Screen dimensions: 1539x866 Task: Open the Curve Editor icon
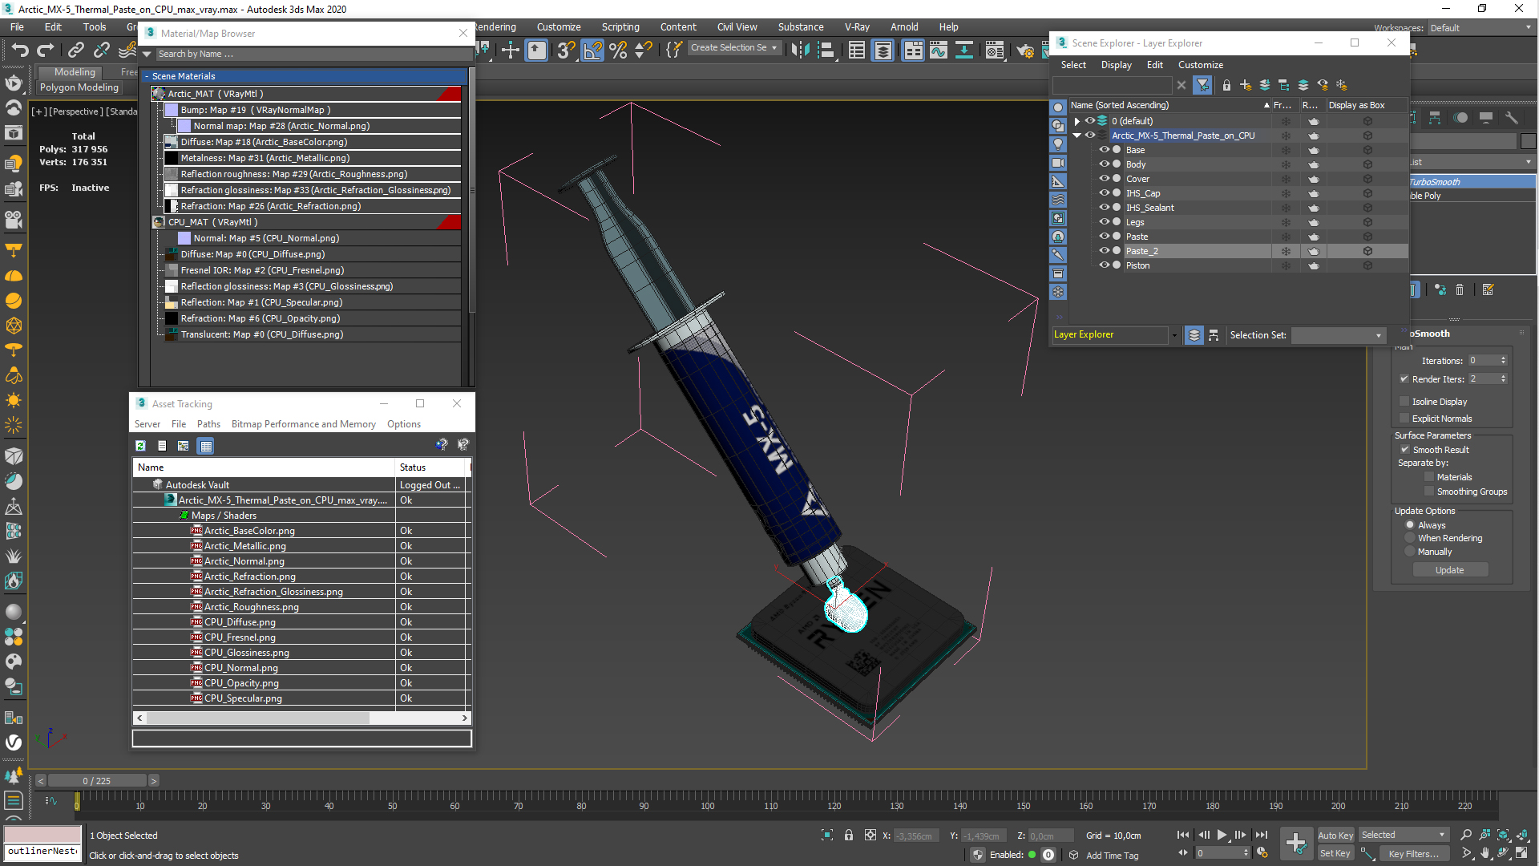pos(939,51)
